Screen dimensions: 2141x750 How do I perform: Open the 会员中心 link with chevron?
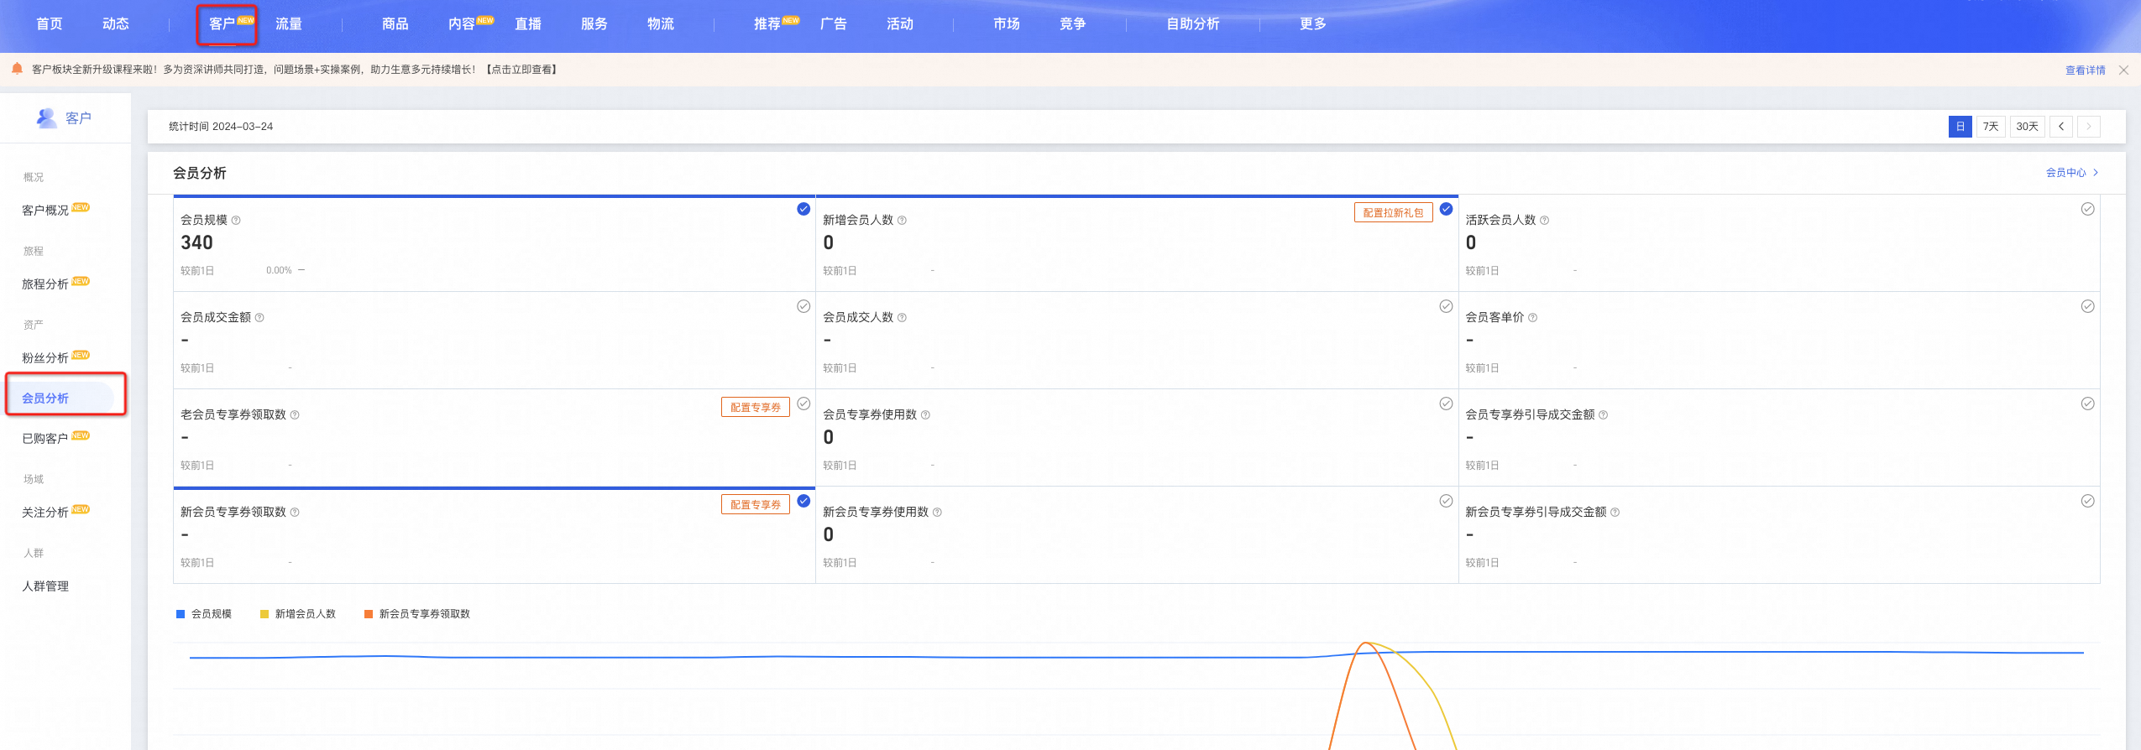[2072, 173]
